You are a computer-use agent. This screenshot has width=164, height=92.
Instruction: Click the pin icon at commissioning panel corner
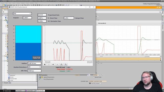click(160, 12)
